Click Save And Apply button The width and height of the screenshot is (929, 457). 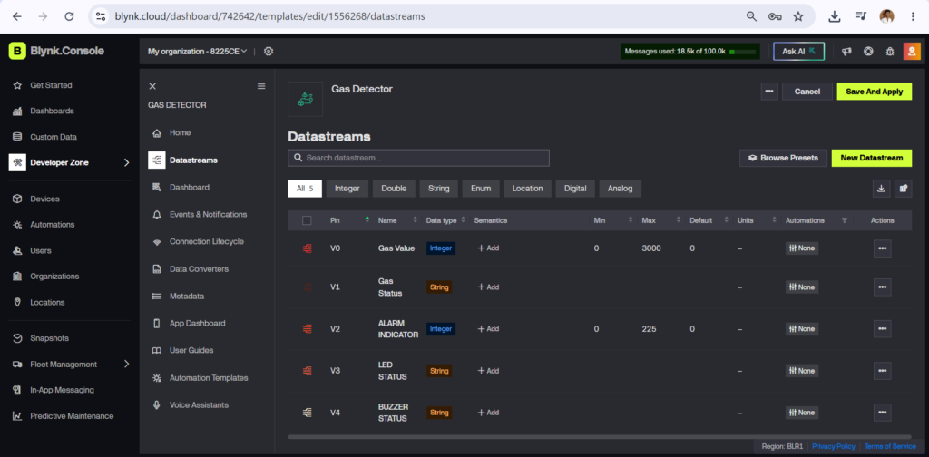875,92
